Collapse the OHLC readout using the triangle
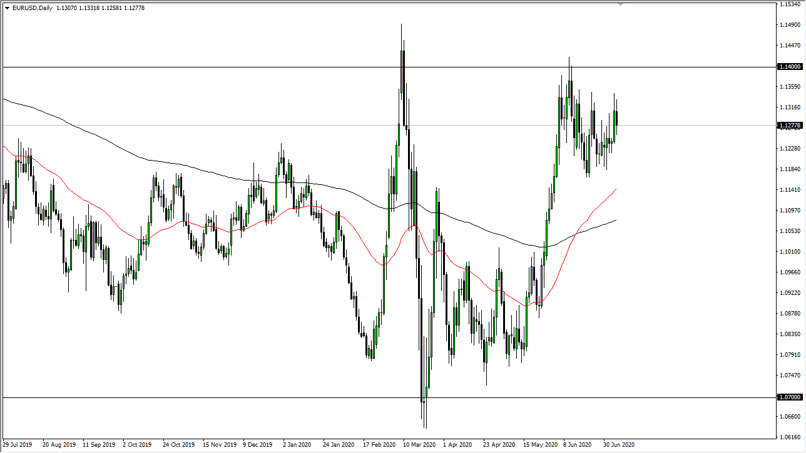The image size is (806, 453). point(7,8)
